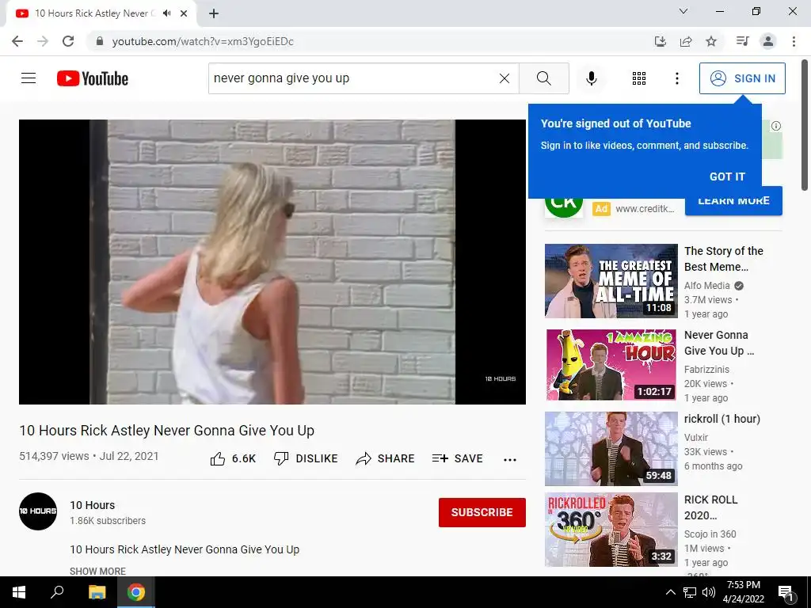Image resolution: width=811 pixels, height=608 pixels.
Task: Open the taskbar clock and date
Action: pyautogui.click(x=743, y=592)
